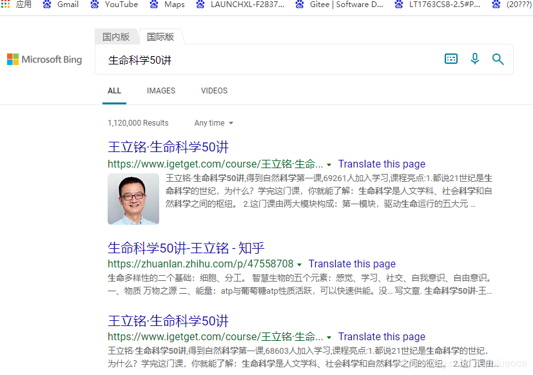Click paw icon beside LT1763CS8 bookmark
533x375 pixels.
coord(399,5)
